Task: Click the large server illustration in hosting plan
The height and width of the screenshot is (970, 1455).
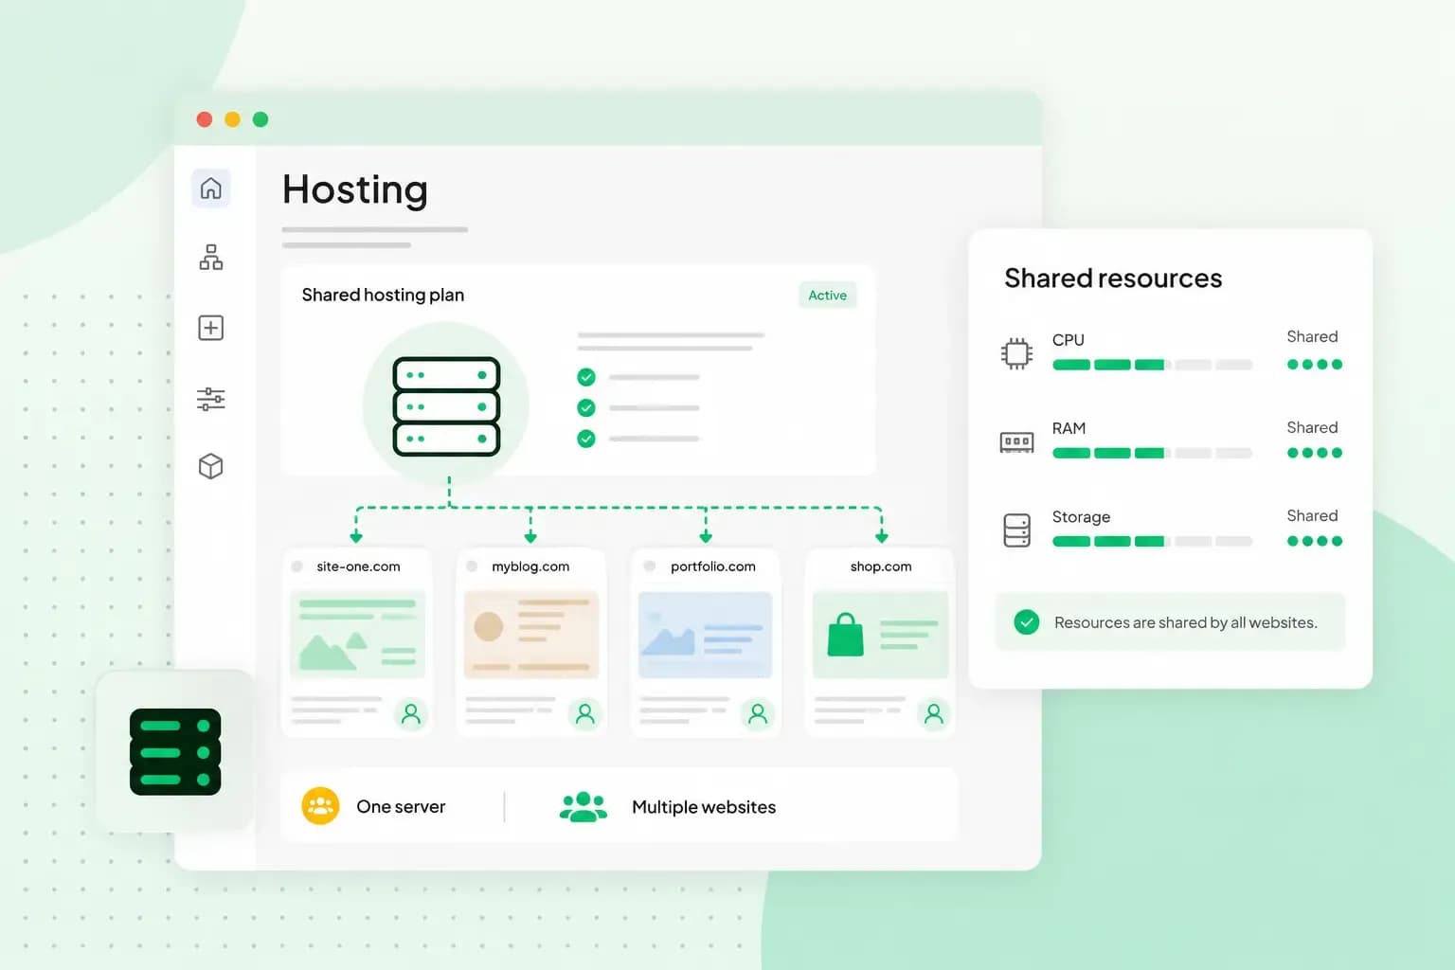Action: click(x=446, y=406)
